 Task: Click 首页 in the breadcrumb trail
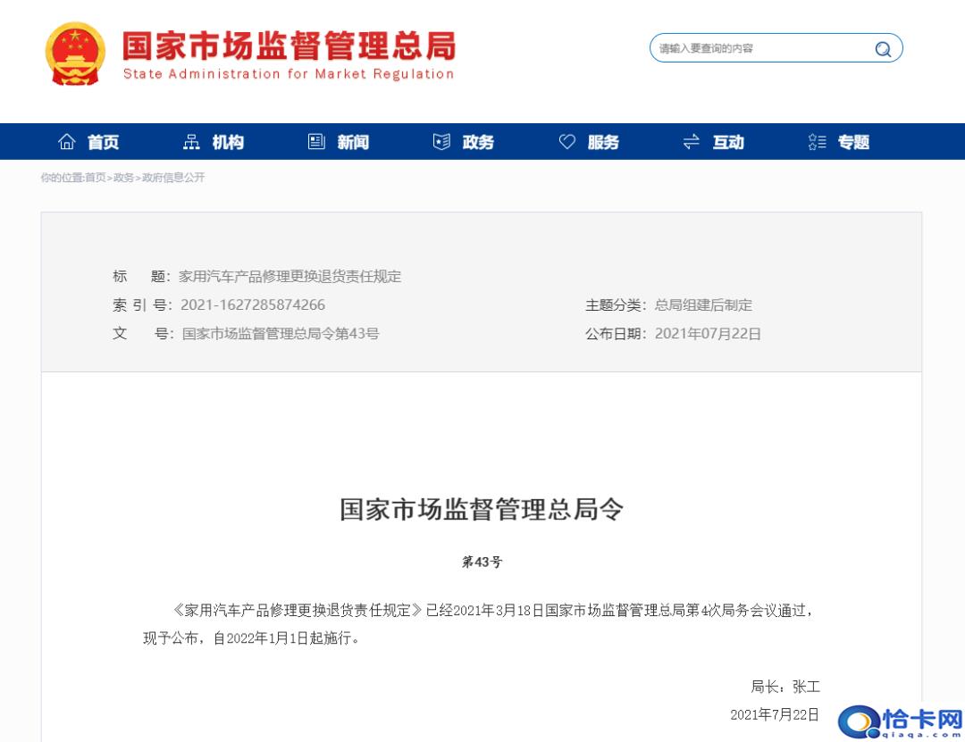(x=95, y=178)
